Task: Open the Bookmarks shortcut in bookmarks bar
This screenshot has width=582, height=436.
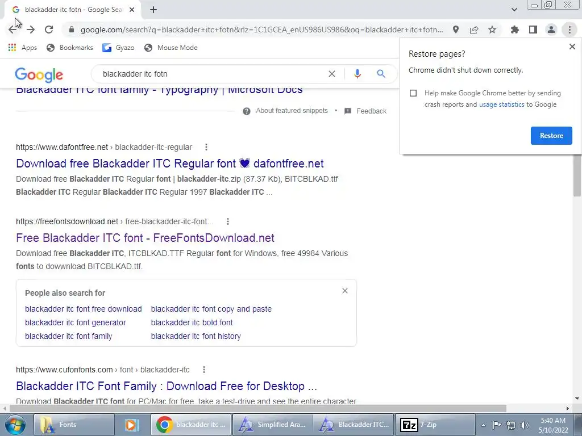Action: click(x=70, y=48)
